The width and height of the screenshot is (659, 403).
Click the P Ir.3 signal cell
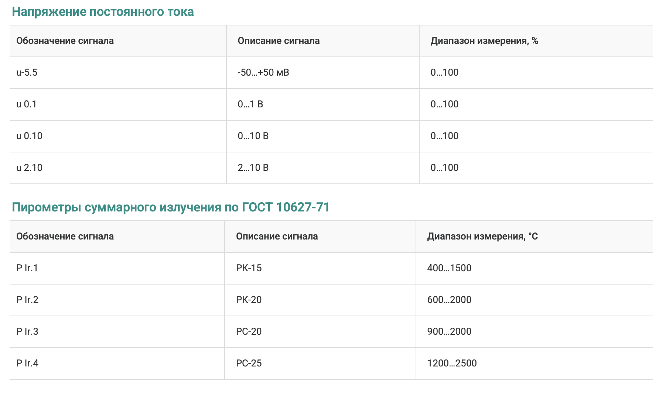coord(27,332)
